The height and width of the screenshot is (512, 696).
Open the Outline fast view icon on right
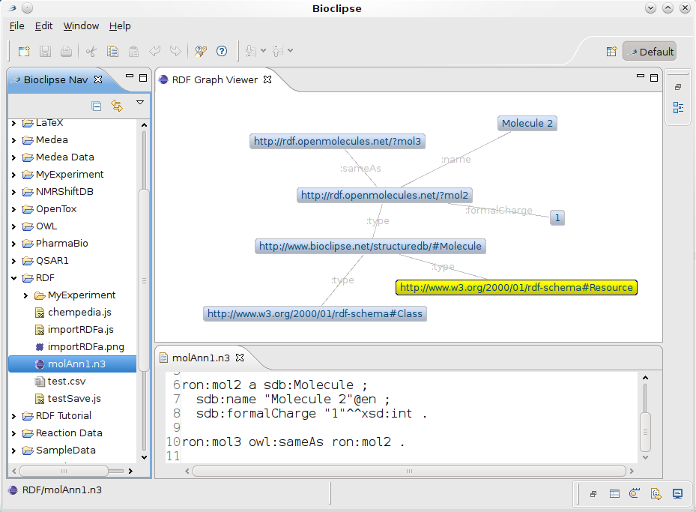click(x=678, y=108)
